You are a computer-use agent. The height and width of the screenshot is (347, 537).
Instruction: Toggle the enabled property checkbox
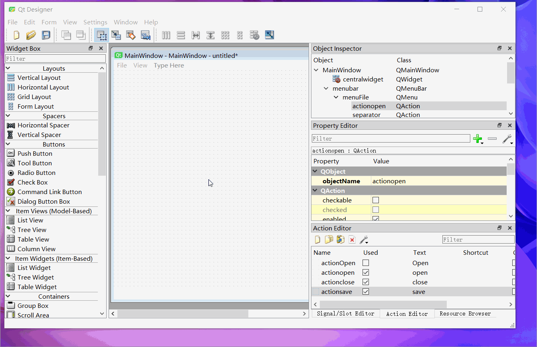tap(375, 219)
